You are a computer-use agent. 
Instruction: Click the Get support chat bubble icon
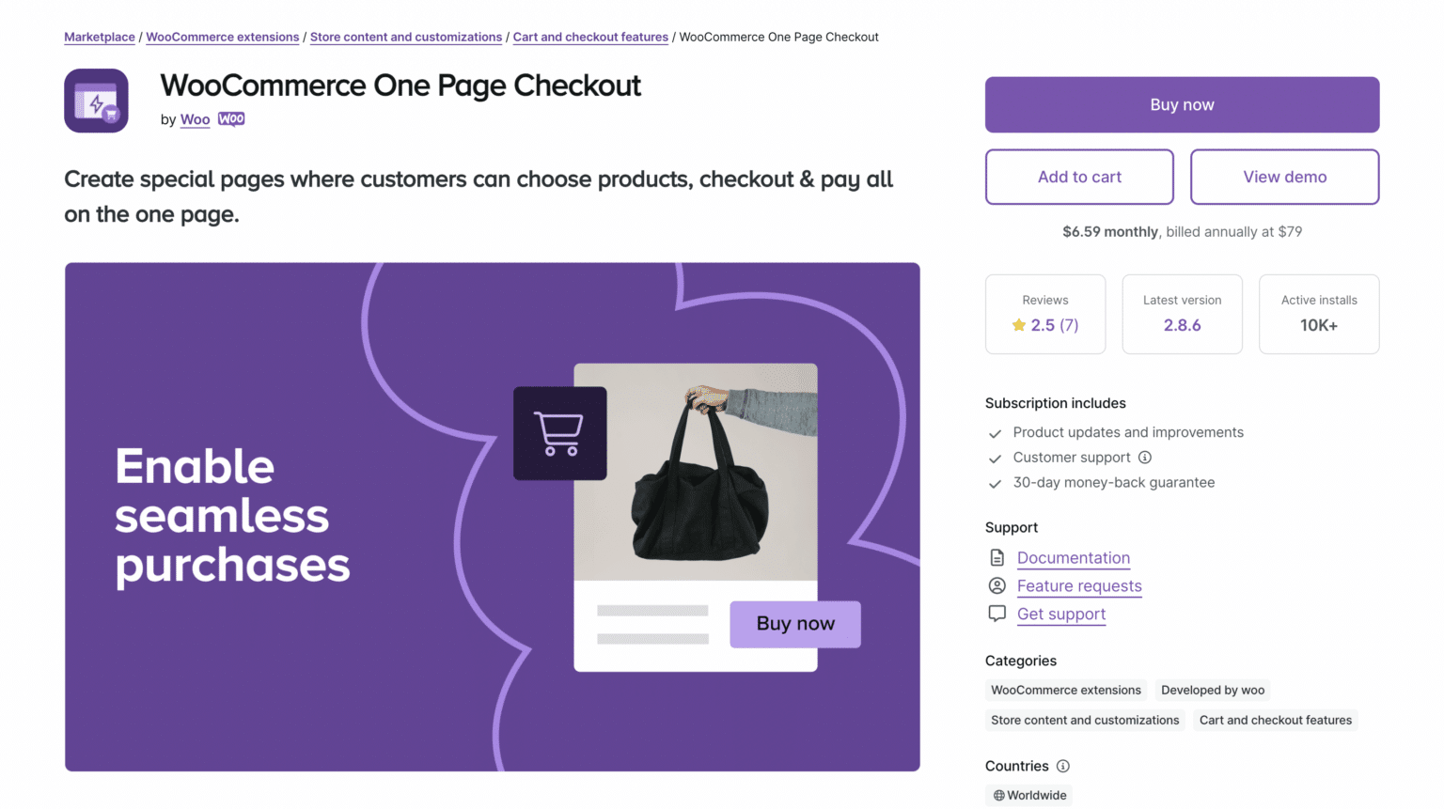[997, 613]
